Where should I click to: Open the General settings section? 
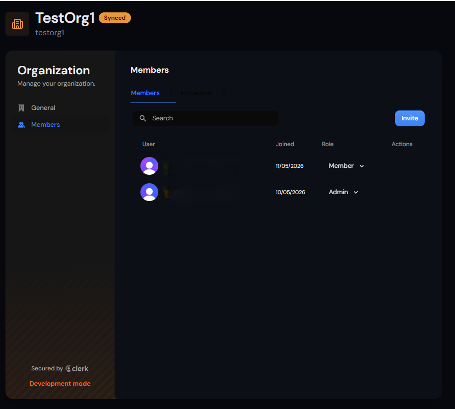[61, 108]
